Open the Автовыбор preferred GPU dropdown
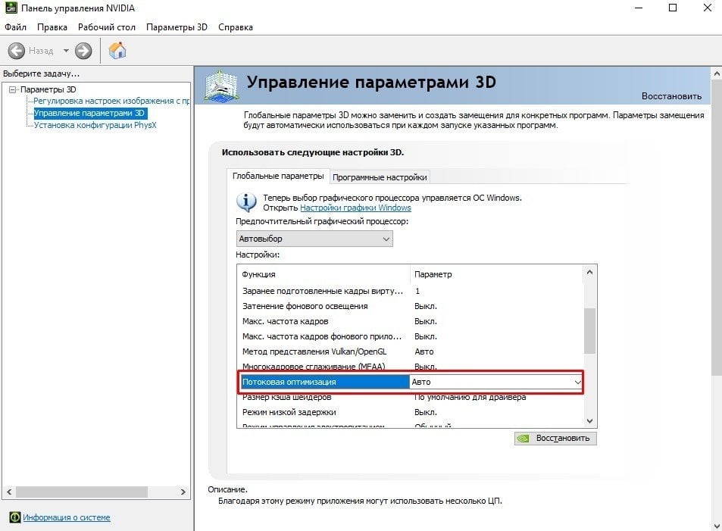722x531 pixels. [314, 239]
